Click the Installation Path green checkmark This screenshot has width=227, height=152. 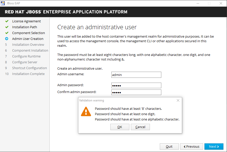point(7,27)
